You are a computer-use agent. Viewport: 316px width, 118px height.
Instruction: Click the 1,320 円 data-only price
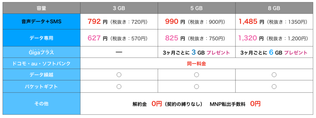(251, 38)
